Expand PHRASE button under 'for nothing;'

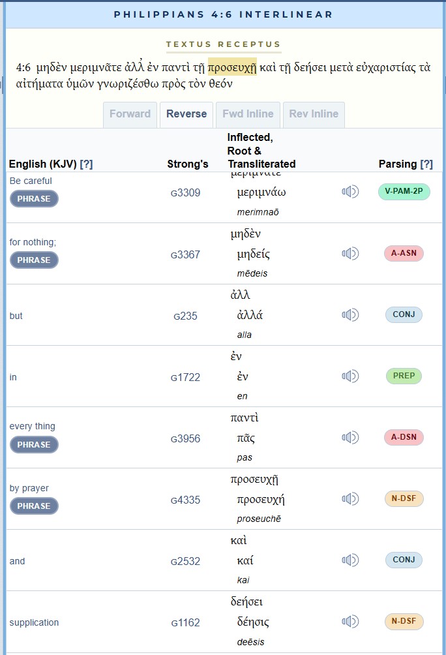point(34,260)
